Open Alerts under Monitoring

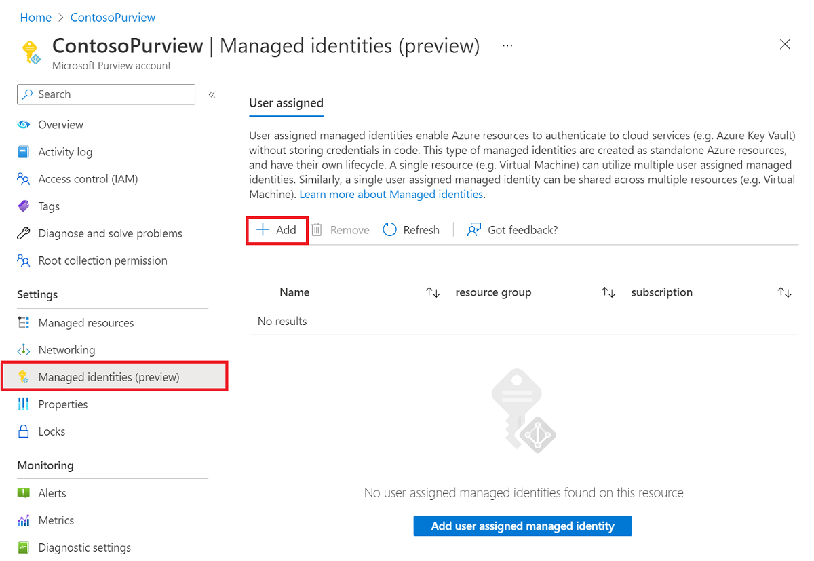click(51, 492)
